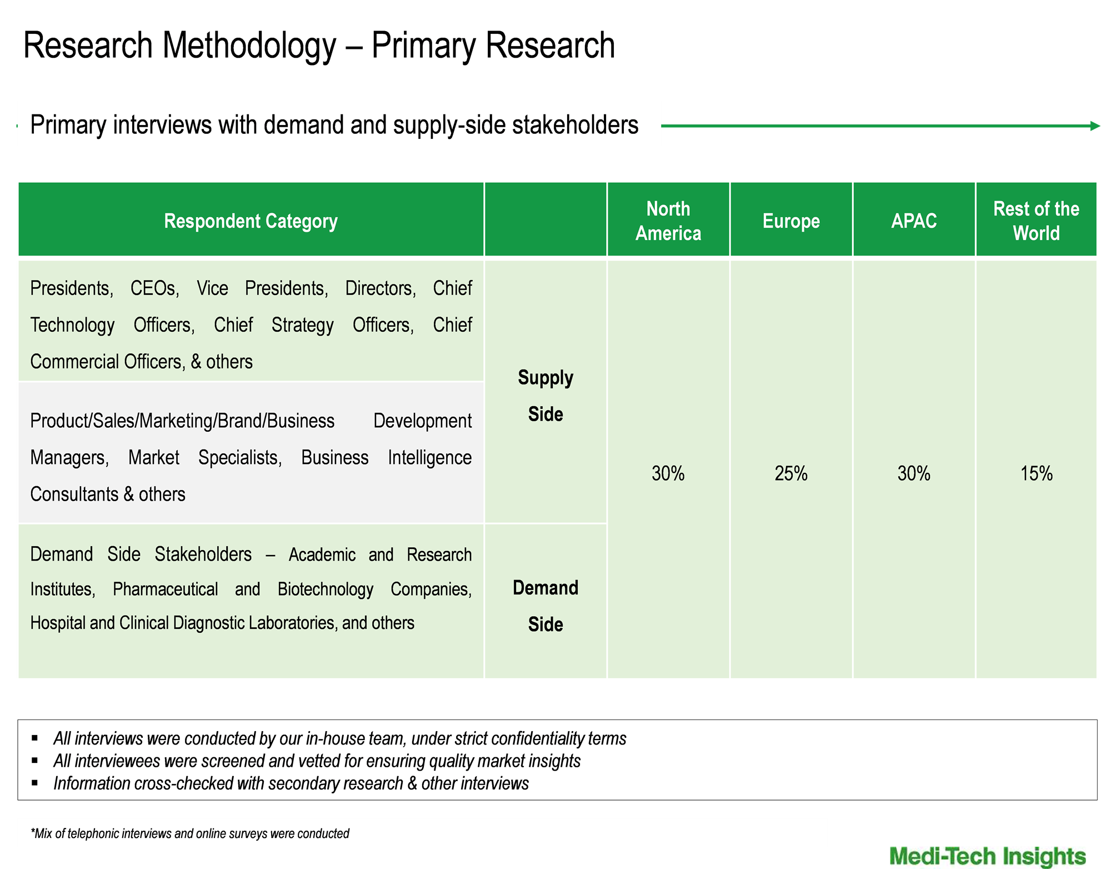This screenshot has height=869, width=1111.
Task: Select the 'Product/Sales/Marketing/Brand/Business Development Managers' cell
Action: (x=251, y=452)
